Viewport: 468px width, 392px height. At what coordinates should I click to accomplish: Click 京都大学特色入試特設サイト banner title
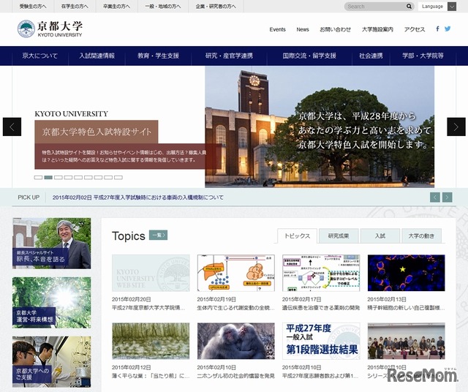click(97, 132)
